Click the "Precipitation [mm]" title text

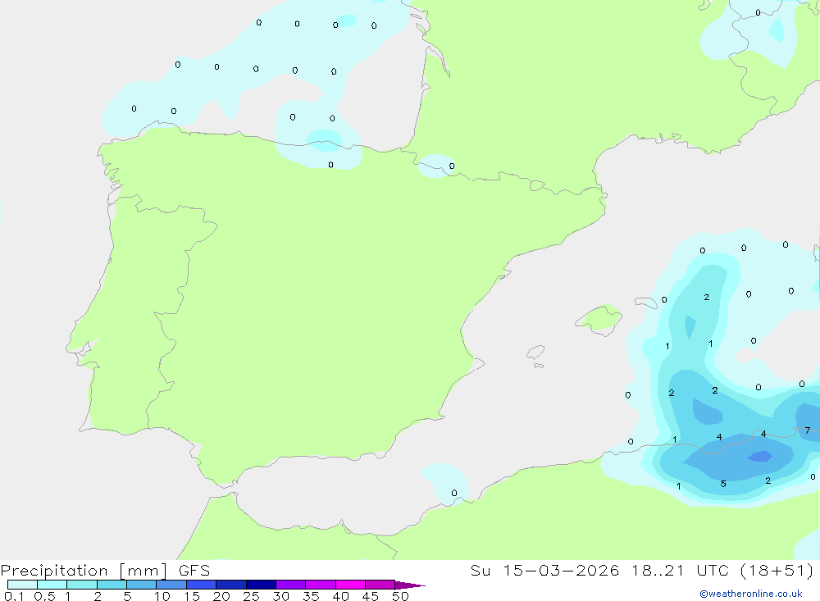point(84,571)
